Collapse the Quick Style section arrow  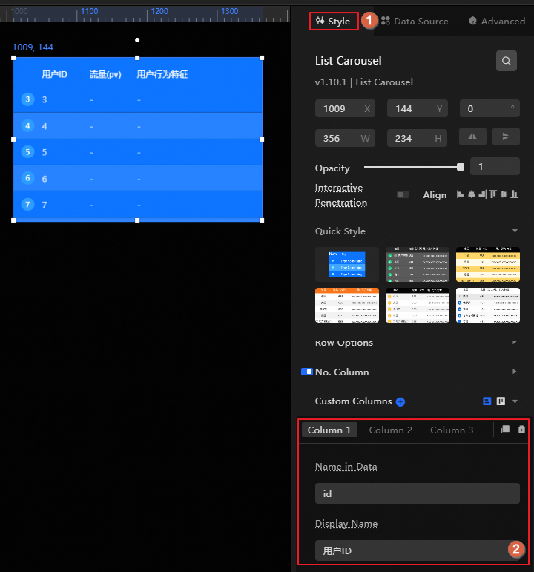[x=515, y=231]
